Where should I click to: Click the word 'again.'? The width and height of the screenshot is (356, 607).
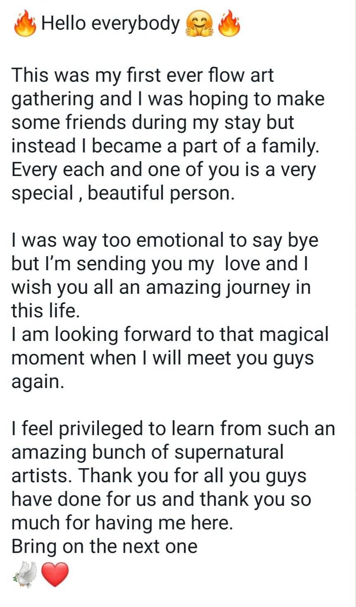(x=38, y=382)
